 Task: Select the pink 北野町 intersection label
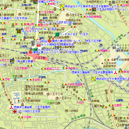(118, 105)
